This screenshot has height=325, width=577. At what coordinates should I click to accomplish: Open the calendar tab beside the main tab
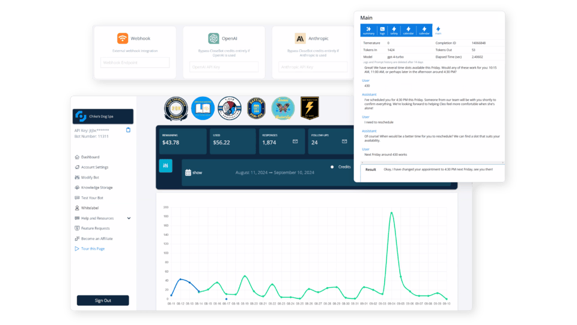click(424, 30)
